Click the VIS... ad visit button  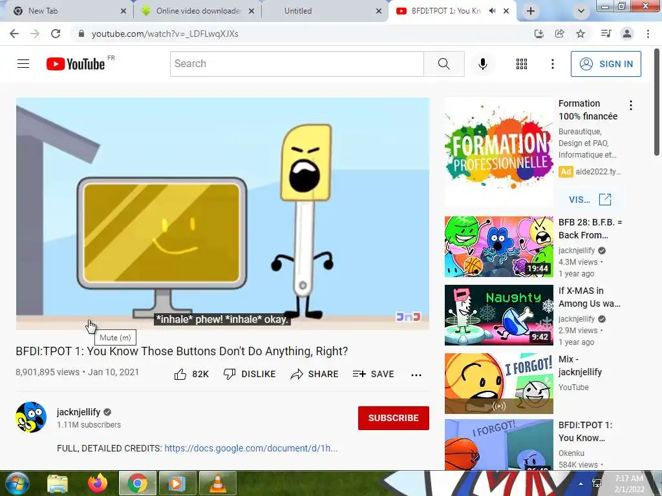coord(590,200)
